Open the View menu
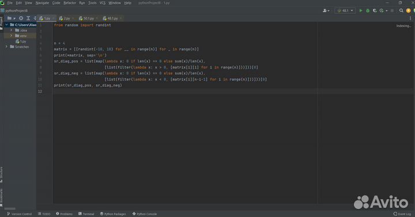Screen dimensions: 415x217 pos(28,3)
